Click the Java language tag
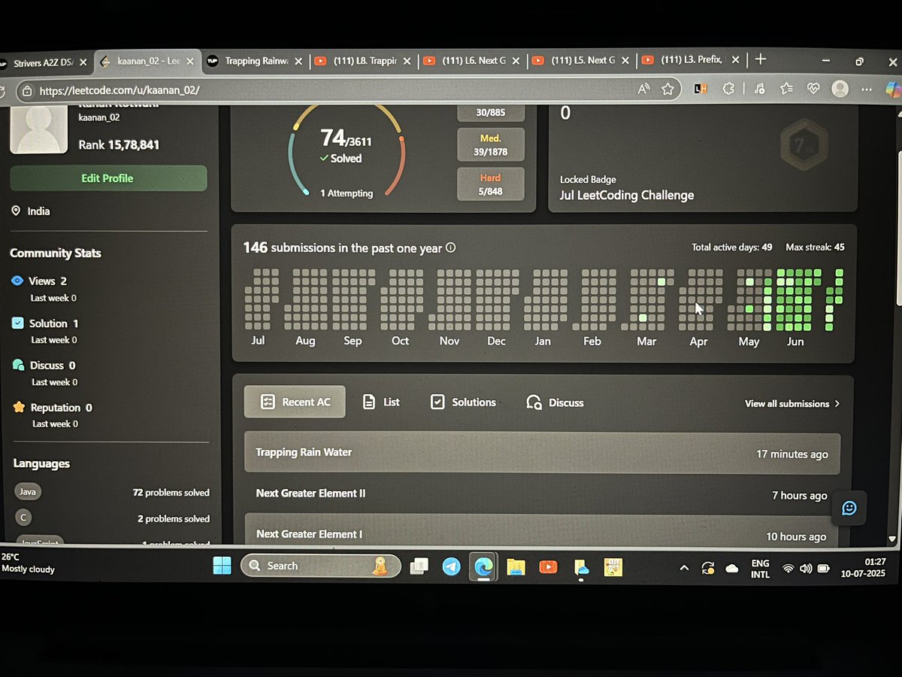 tap(28, 491)
